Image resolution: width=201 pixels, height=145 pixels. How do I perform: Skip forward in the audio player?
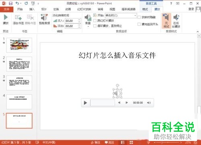coord(127,103)
